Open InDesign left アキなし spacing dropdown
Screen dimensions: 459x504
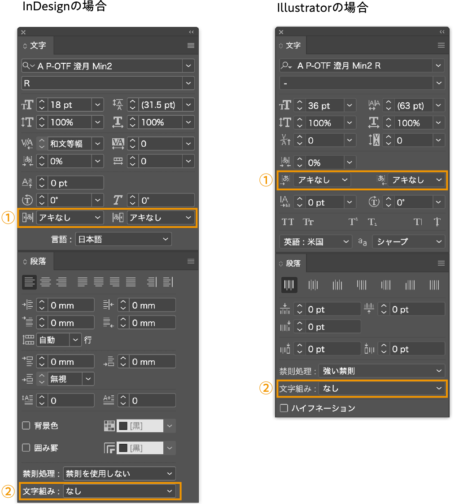coord(70,218)
